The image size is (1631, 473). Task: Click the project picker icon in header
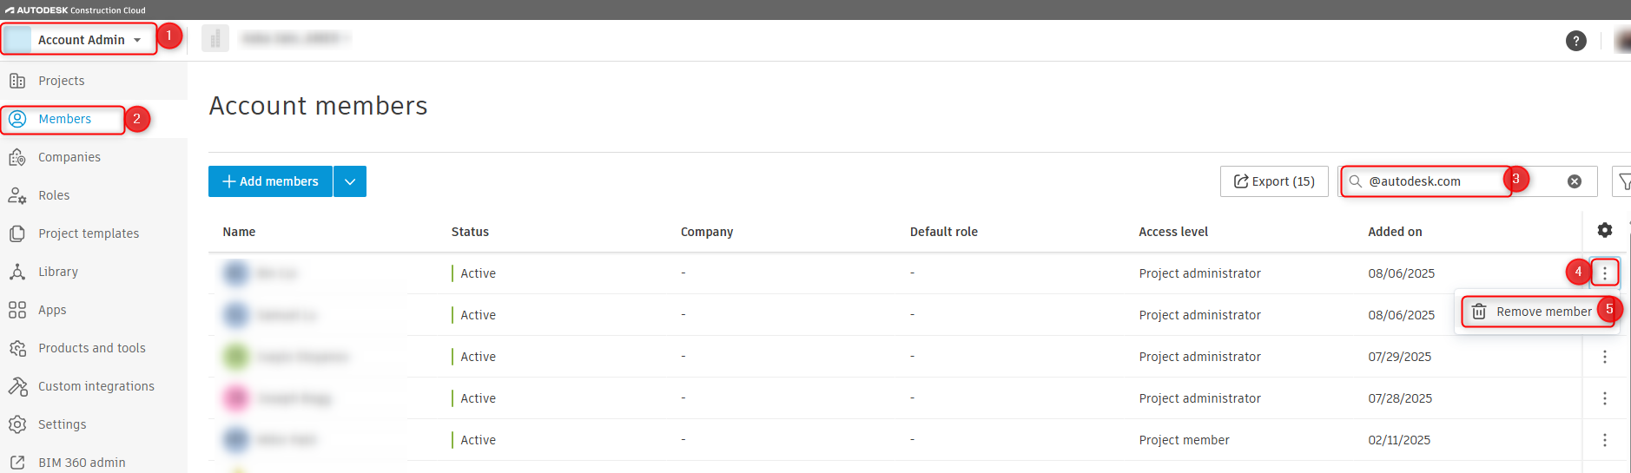click(x=215, y=38)
